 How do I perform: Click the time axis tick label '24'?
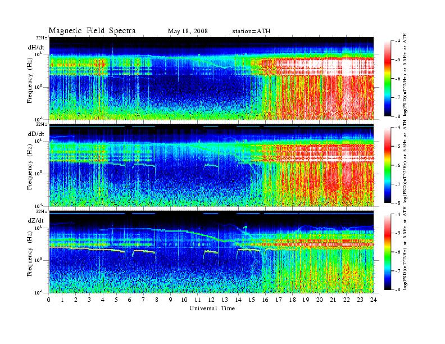click(374, 300)
